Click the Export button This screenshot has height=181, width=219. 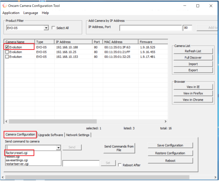click(193, 70)
